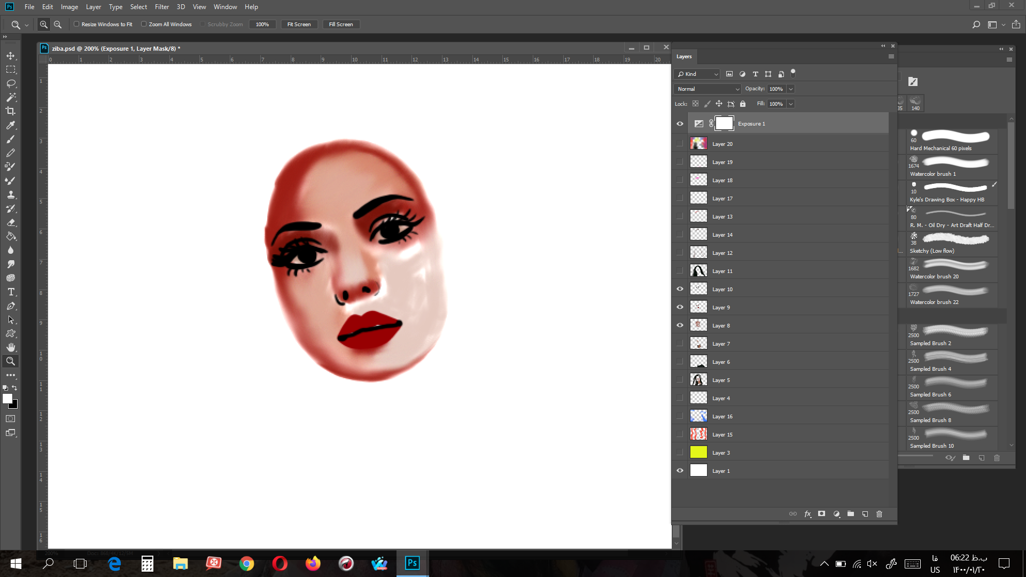Viewport: 1026px width, 577px height.
Task: Click Zoom In magnifier in options bar
Action: click(44, 25)
